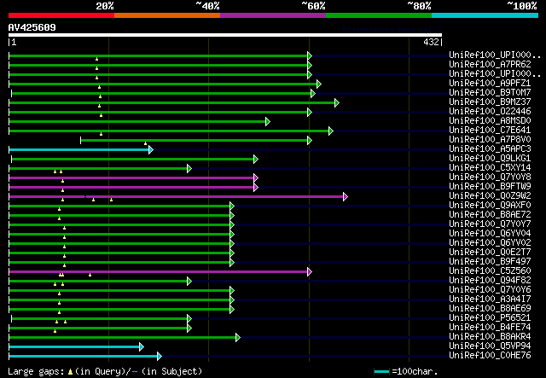The height and width of the screenshot is (378, 546).
Task: Select the UniRef100_B8AE69 label text
Action: 490,309
